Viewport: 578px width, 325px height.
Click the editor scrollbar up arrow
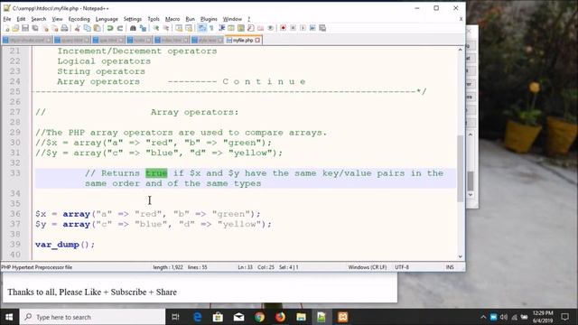[460, 50]
